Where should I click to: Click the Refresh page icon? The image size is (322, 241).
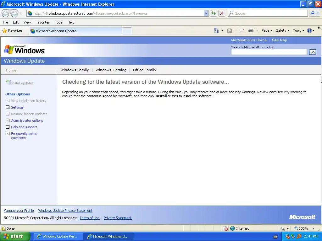(x=214, y=13)
